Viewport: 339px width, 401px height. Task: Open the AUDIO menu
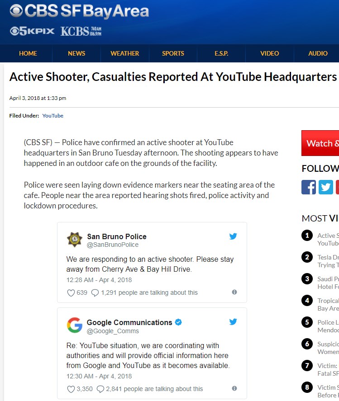click(318, 53)
